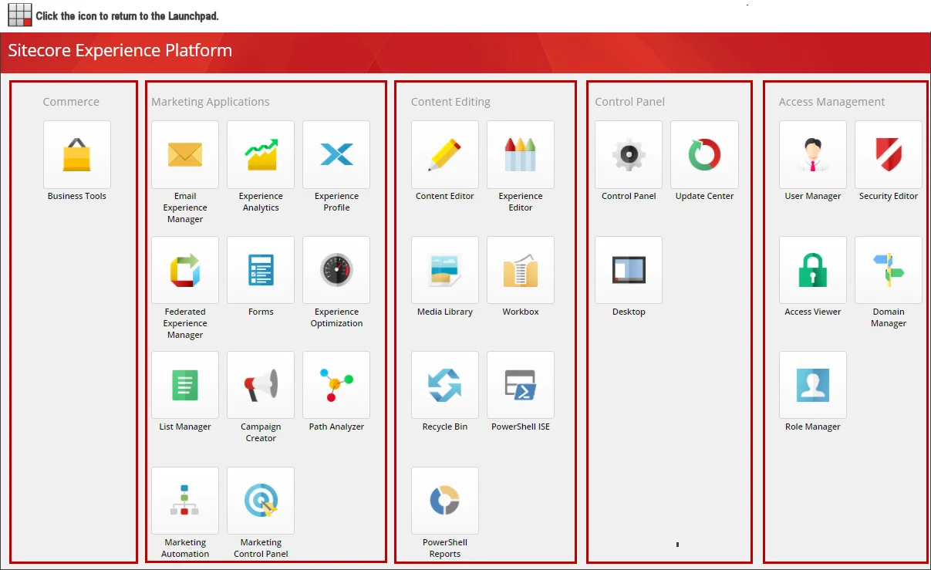Open the Experience Profile tile

[336, 154]
